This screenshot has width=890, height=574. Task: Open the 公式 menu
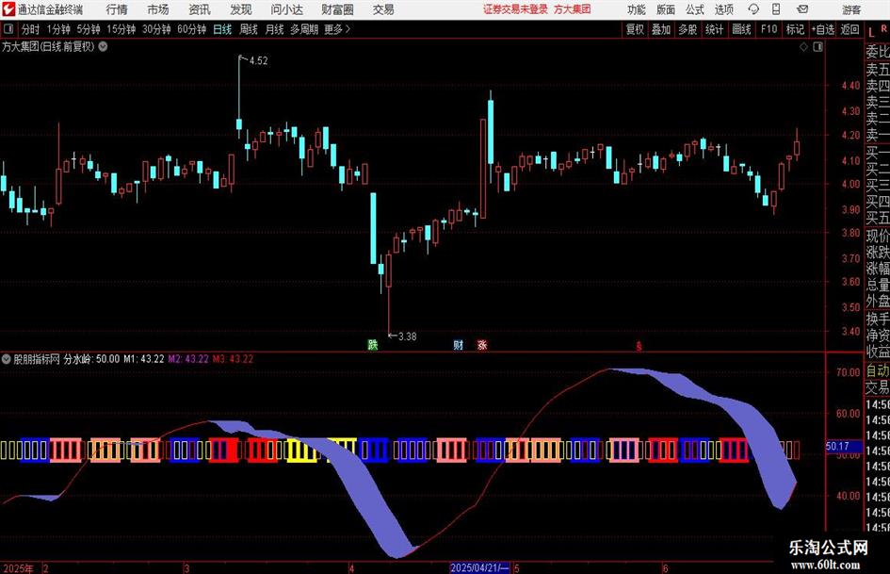point(694,9)
